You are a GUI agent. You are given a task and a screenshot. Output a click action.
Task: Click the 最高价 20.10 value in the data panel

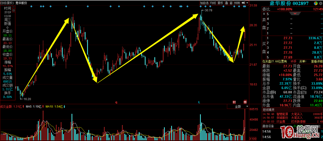7,43
